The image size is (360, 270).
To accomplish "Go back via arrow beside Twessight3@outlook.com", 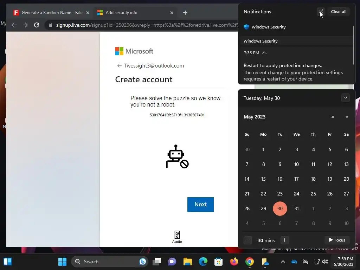I will (x=119, y=66).
